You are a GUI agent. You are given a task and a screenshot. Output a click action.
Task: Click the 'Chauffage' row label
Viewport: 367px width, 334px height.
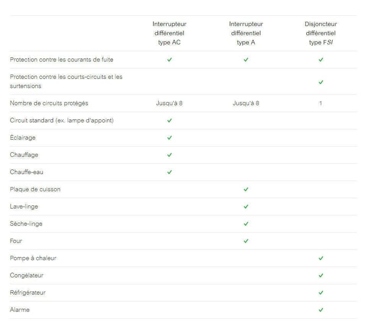point(24,155)
